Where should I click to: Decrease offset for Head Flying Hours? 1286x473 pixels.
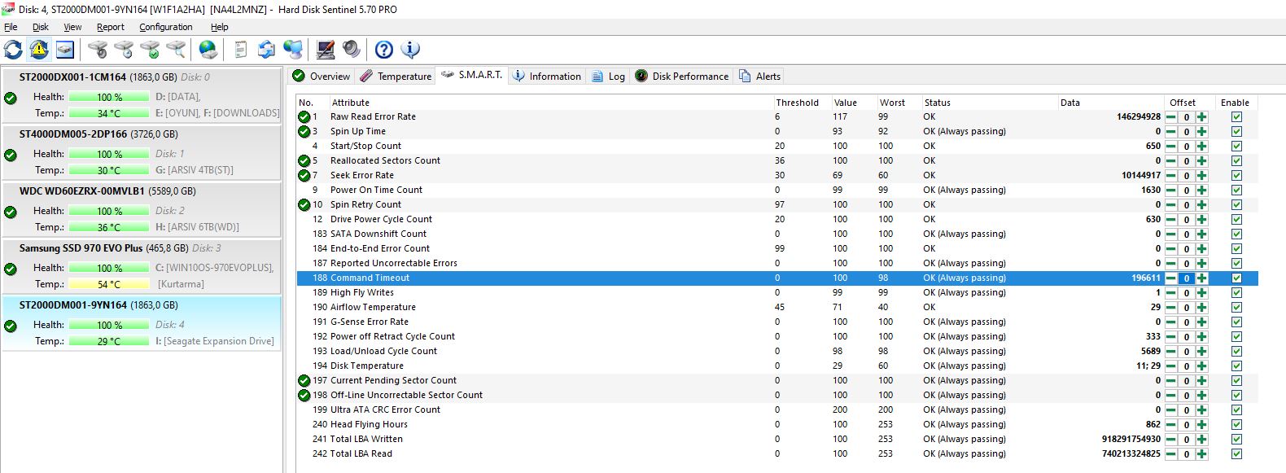click(1171, 425)
